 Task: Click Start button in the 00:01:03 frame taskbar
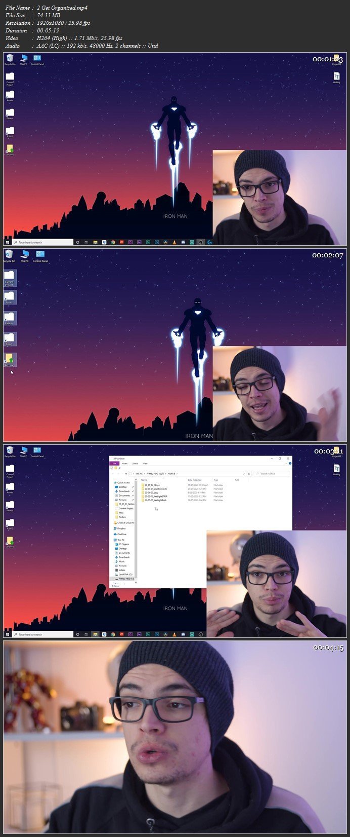pyautogui.click(x=8, y=242)
